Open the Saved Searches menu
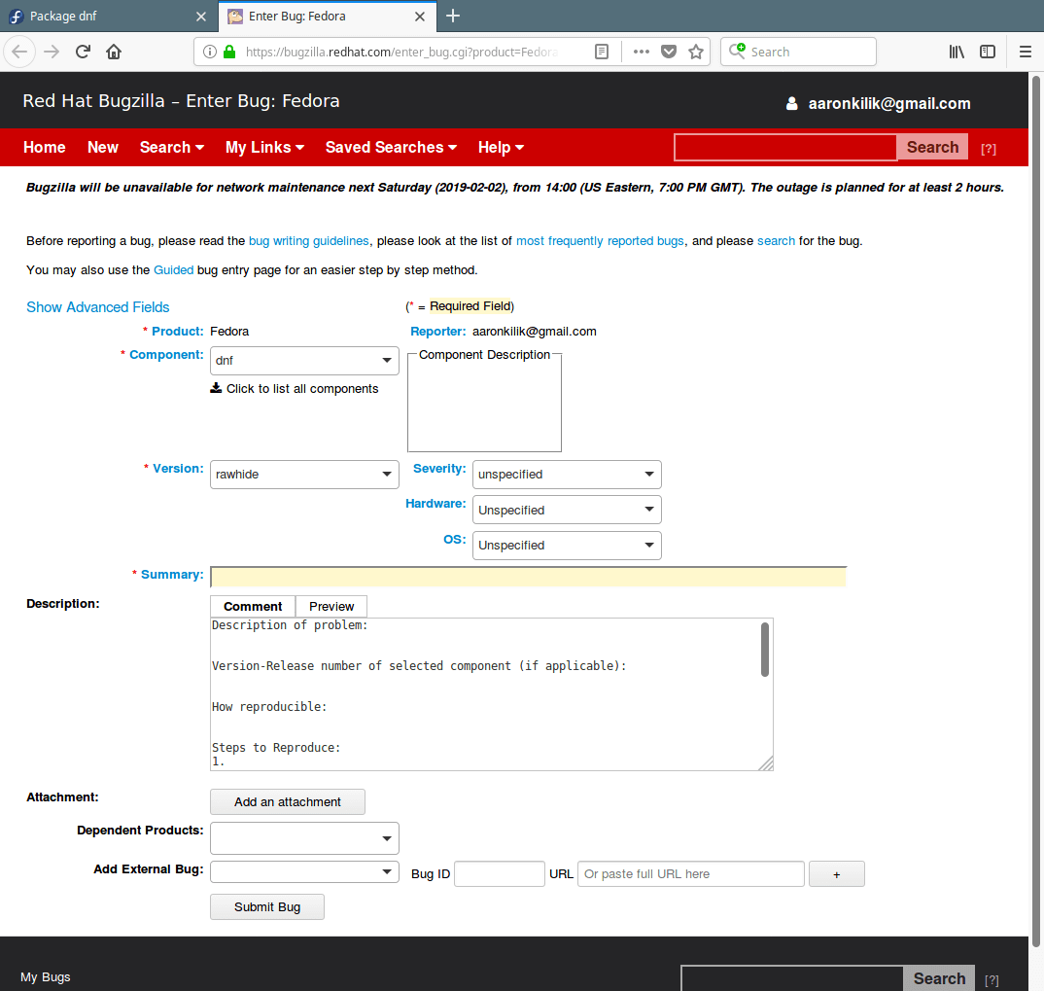The width and height of the screenshot is (1044, 991). [391, 147]
